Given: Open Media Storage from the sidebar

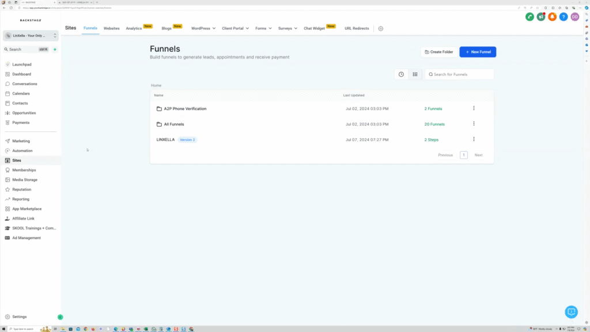Looking at the screenshot, I should (x=26, y=179).
